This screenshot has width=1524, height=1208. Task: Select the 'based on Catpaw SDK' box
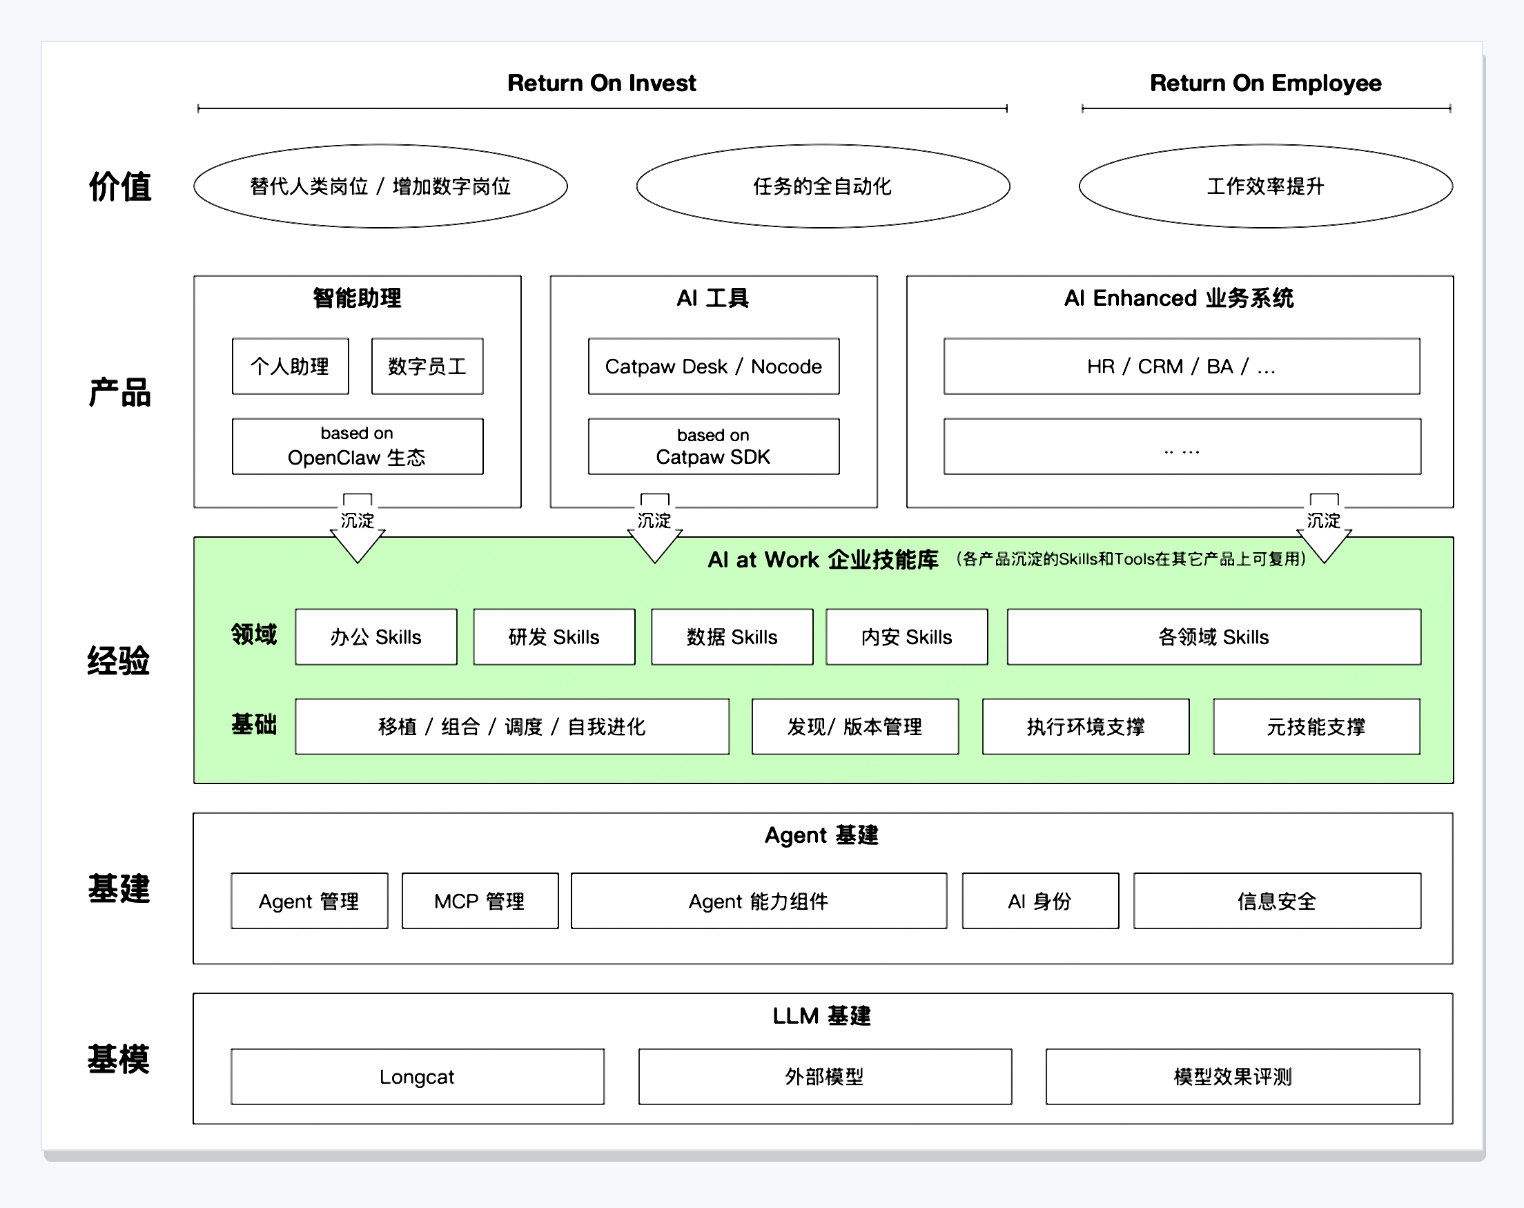714,447
